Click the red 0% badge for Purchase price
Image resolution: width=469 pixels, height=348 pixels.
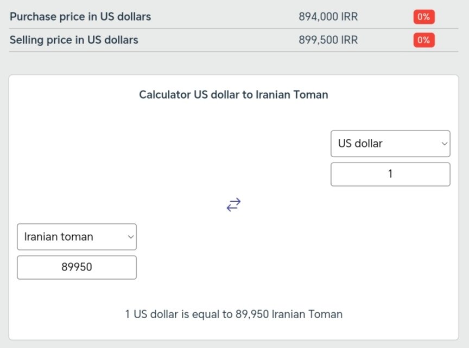(424, 17)
